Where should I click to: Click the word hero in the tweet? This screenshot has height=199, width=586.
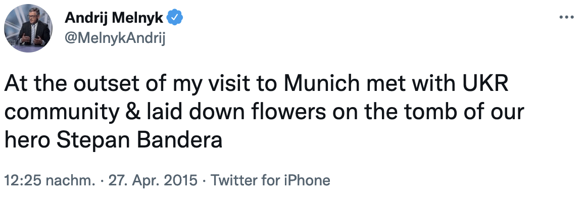point(28,141)
